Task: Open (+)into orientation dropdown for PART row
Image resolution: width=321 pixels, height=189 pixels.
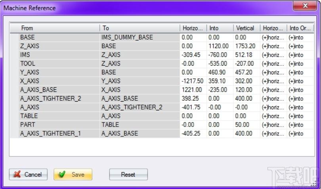Action: point(300,125)
